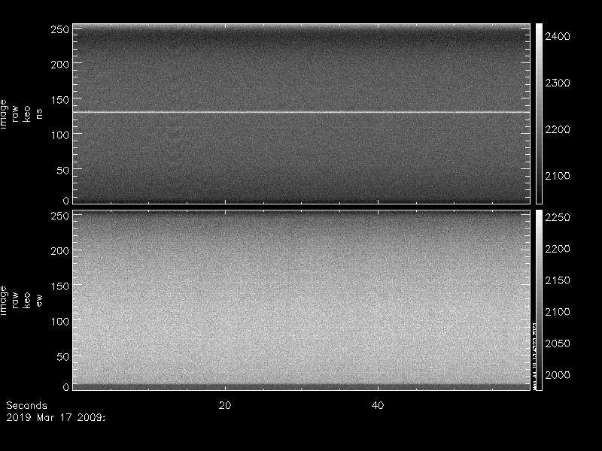Click the '0' y-axis label of the ew plot
The height and width of the screenshot is (451, 602).
click(x=66, y=387)
